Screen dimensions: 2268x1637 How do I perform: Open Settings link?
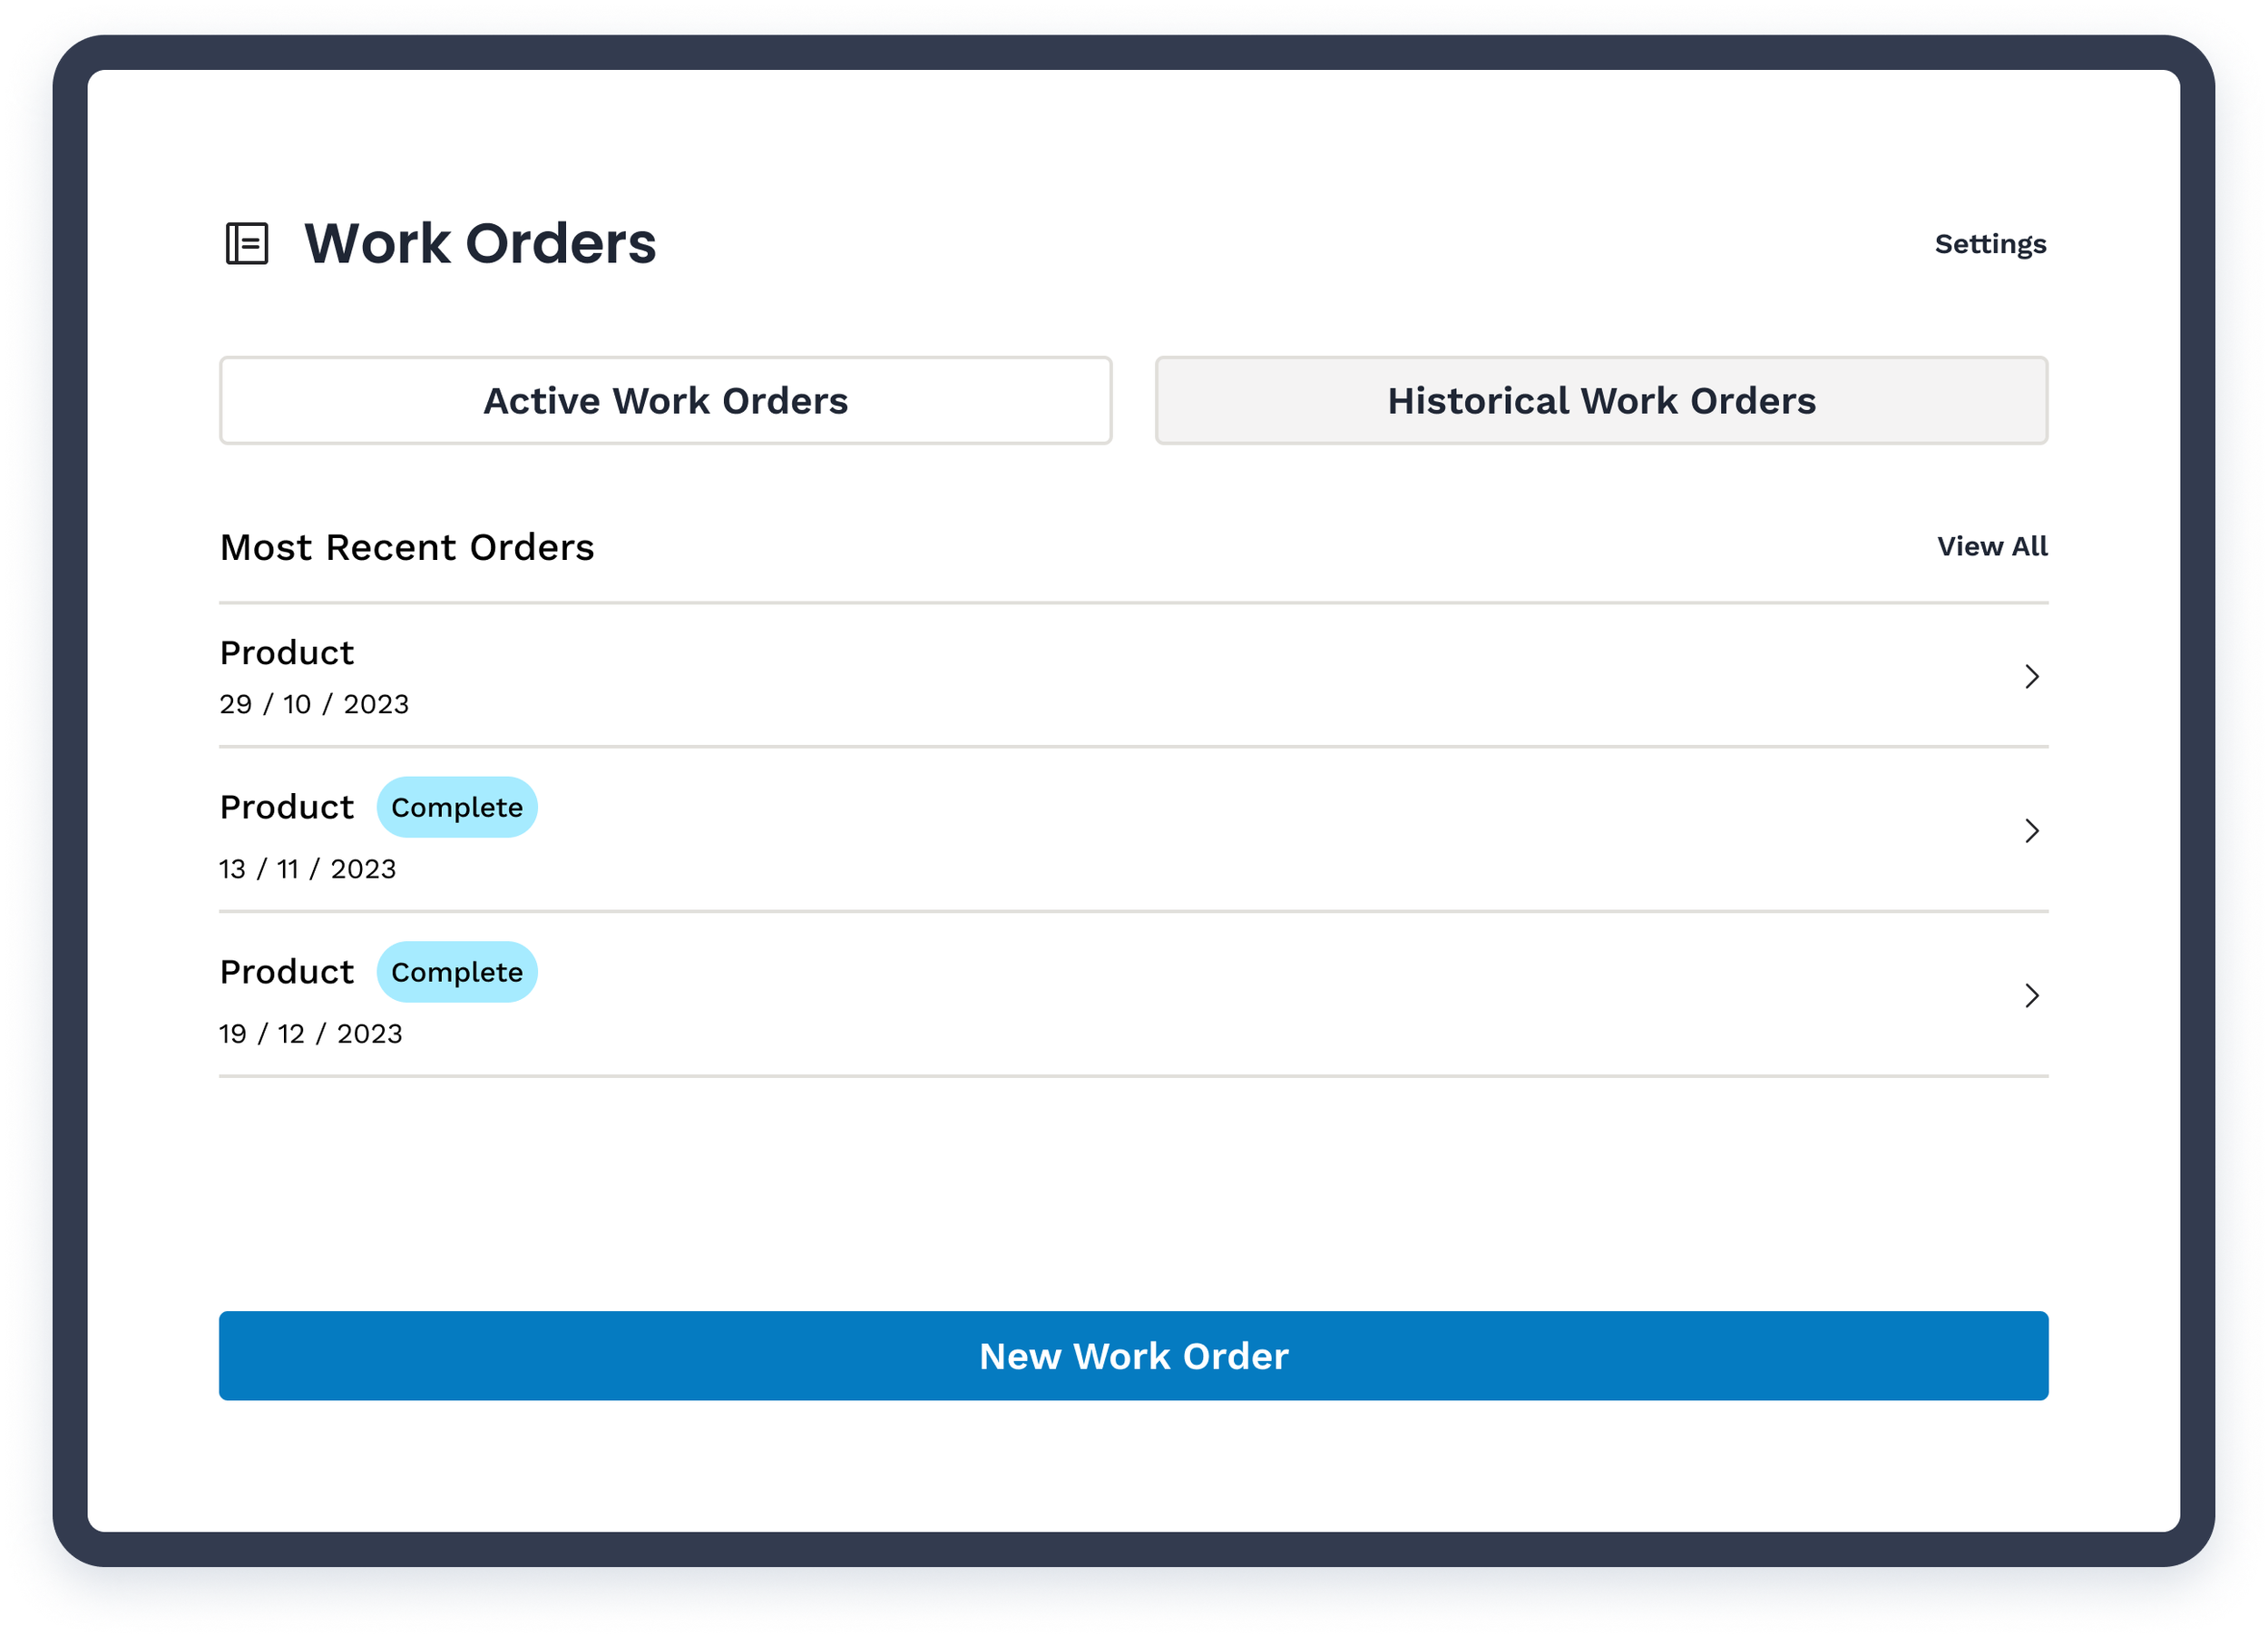pos(1989,244)
